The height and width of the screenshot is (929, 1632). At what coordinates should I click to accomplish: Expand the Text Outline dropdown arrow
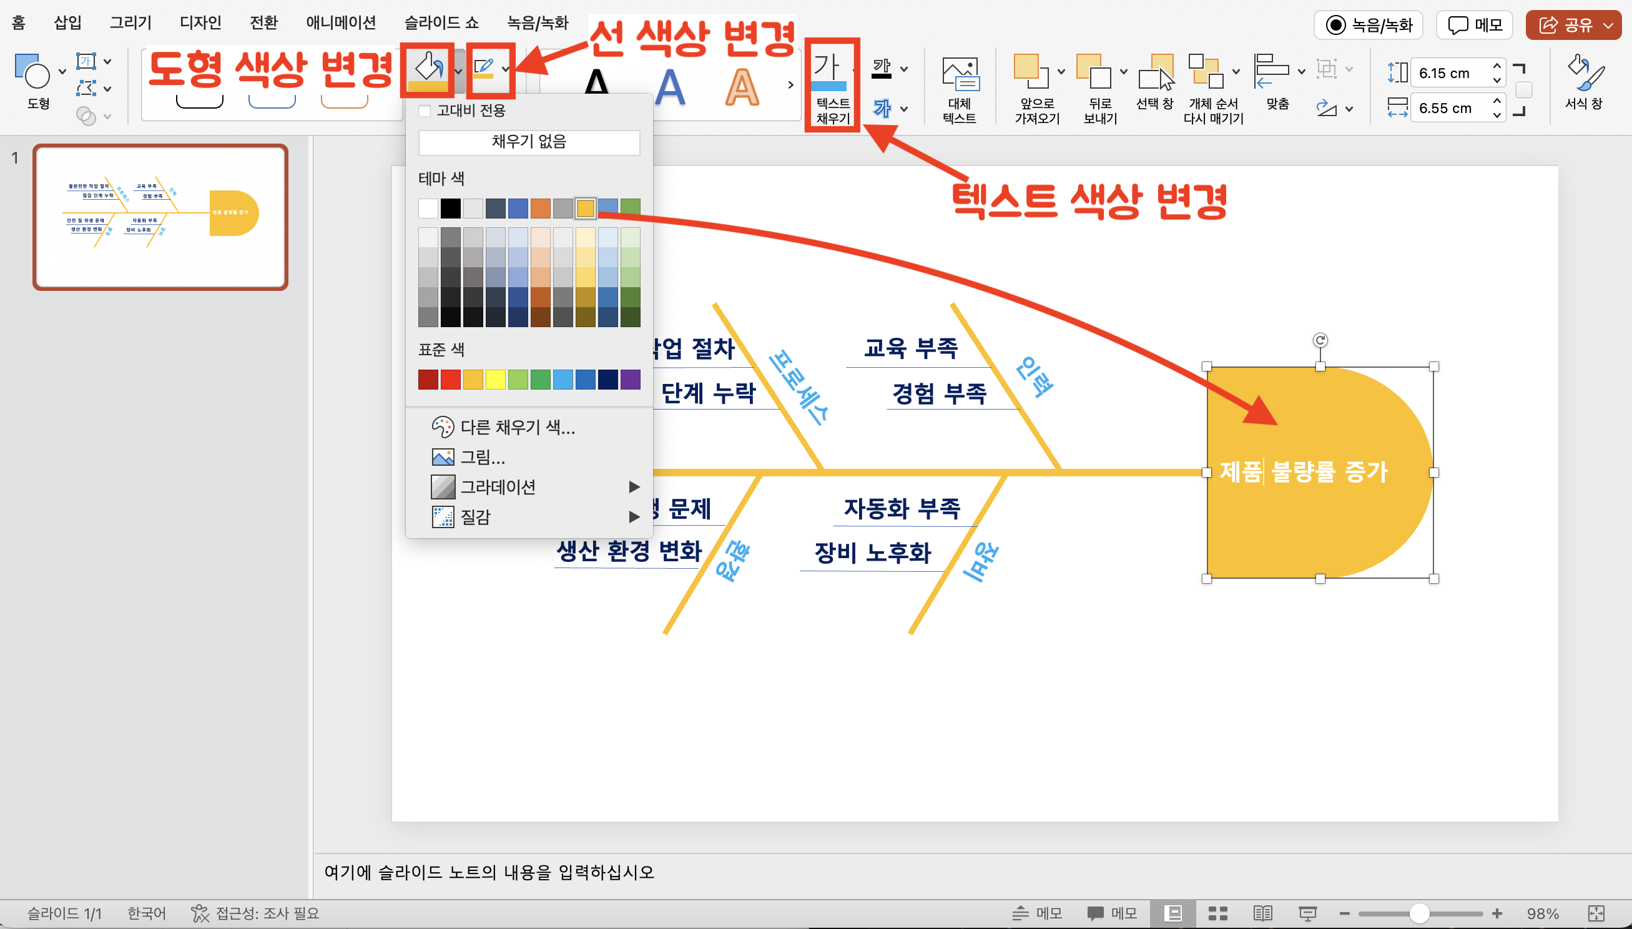coord(904,68)
